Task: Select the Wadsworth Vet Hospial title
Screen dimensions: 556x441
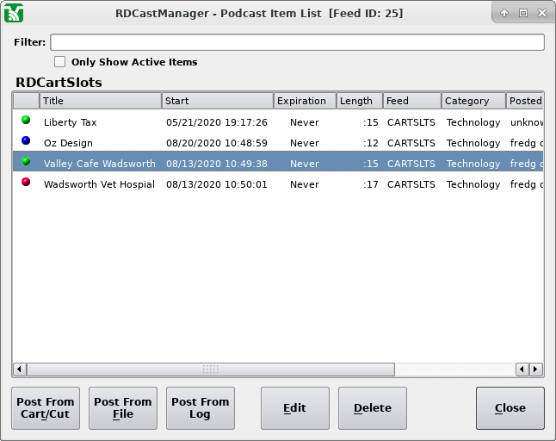Action: pyautogui.click(x=99, y=184)
